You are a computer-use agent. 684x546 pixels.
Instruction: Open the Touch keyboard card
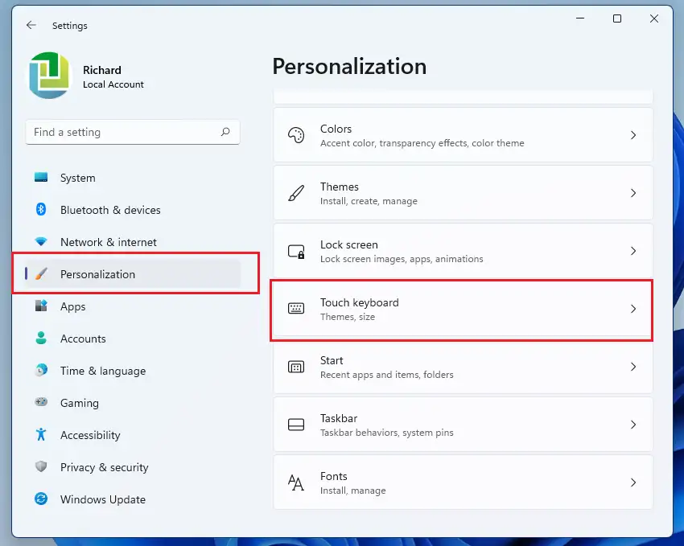point(463,309)
